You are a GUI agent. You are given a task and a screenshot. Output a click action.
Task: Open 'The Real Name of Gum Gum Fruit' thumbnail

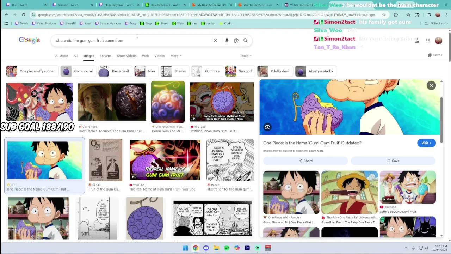pos(165,160)
